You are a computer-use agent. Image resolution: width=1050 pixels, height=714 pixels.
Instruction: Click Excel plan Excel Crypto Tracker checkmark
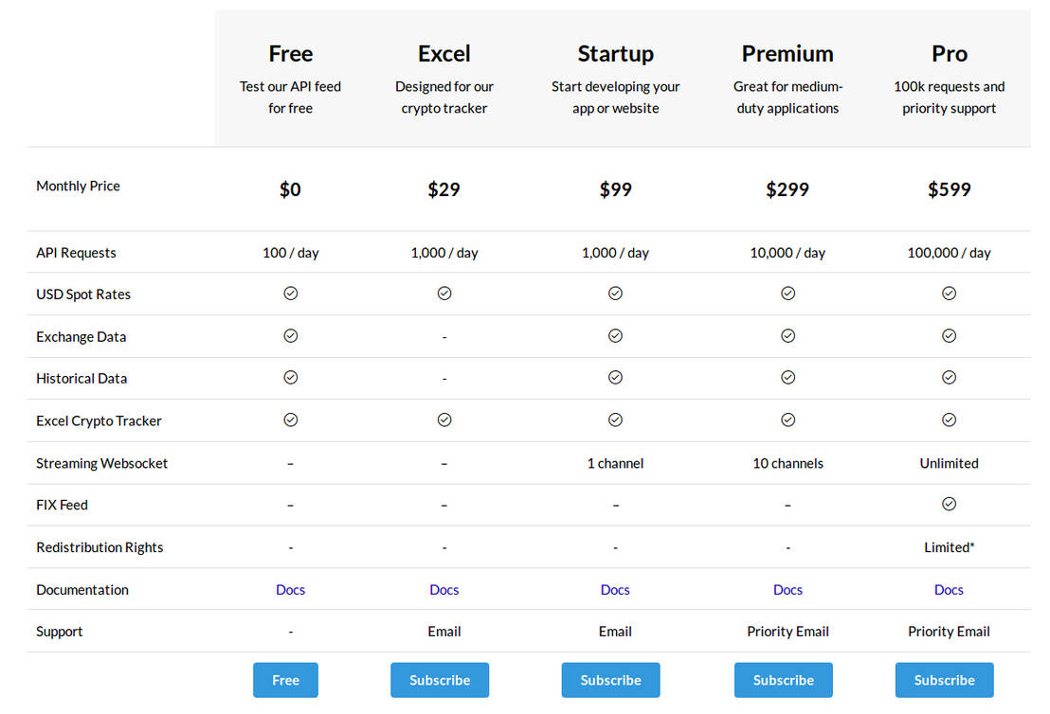pos(444,419)
